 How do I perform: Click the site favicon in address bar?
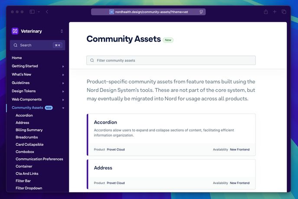coord(112,12)
